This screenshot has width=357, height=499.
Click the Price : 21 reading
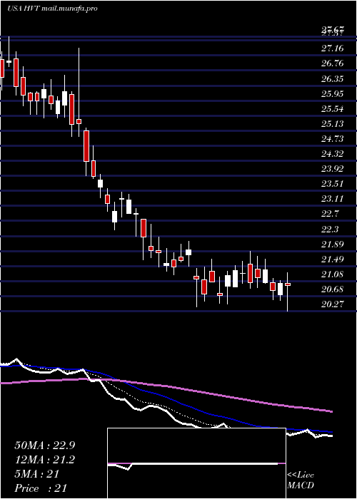point(41,488)
